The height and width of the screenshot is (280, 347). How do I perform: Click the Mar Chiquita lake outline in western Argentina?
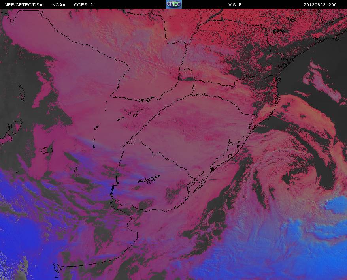[46, 150]
